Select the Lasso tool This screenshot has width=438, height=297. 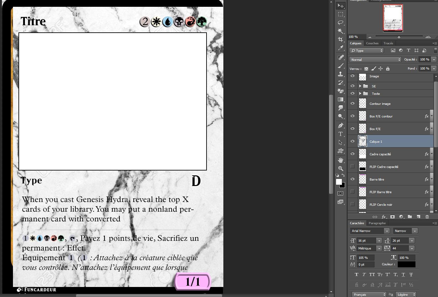(341, 23)
